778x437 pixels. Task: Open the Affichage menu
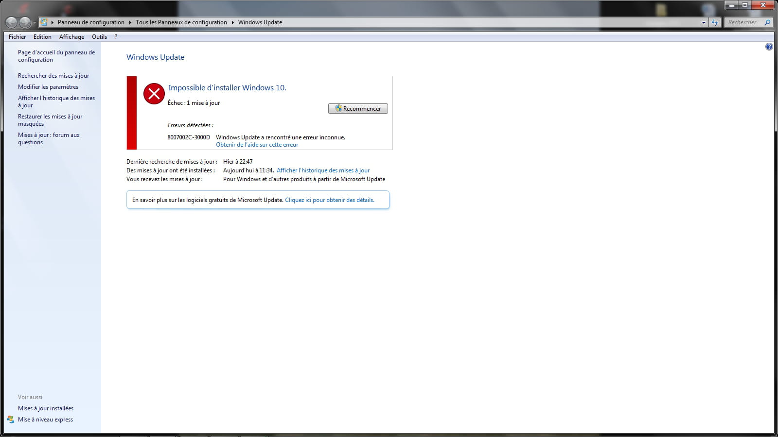71,37
